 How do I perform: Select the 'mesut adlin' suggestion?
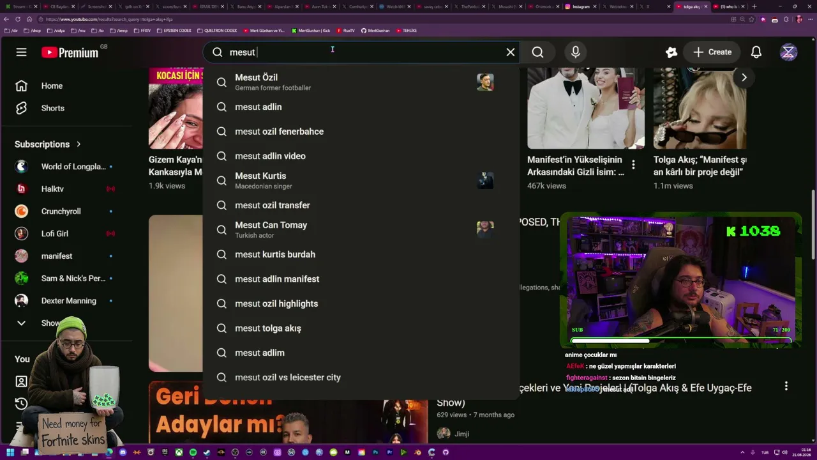coord(361,107)
